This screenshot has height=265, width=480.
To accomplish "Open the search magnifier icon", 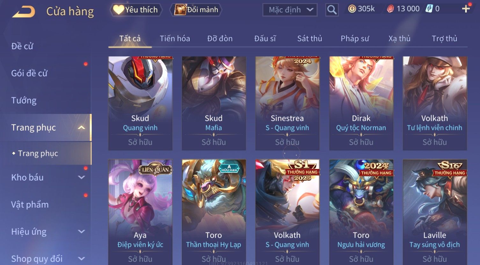I will pos(332,10).
